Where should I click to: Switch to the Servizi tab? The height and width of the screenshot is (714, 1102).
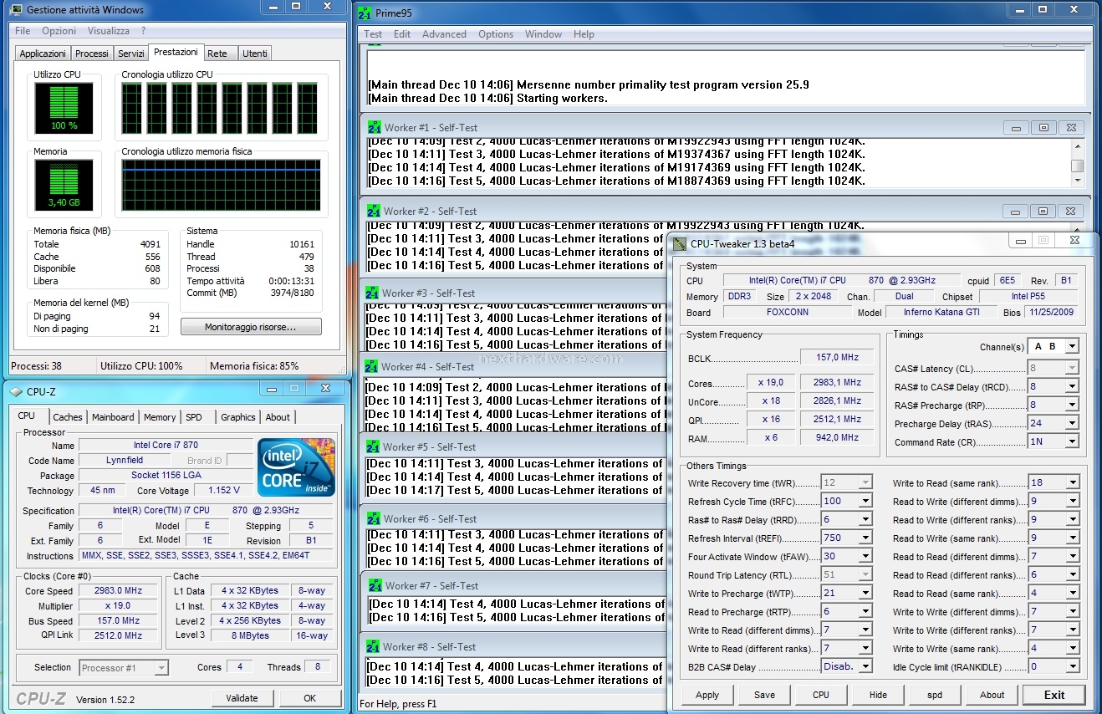click(131, 54)
